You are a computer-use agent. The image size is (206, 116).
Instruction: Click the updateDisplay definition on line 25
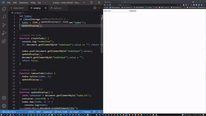point(39,92)
